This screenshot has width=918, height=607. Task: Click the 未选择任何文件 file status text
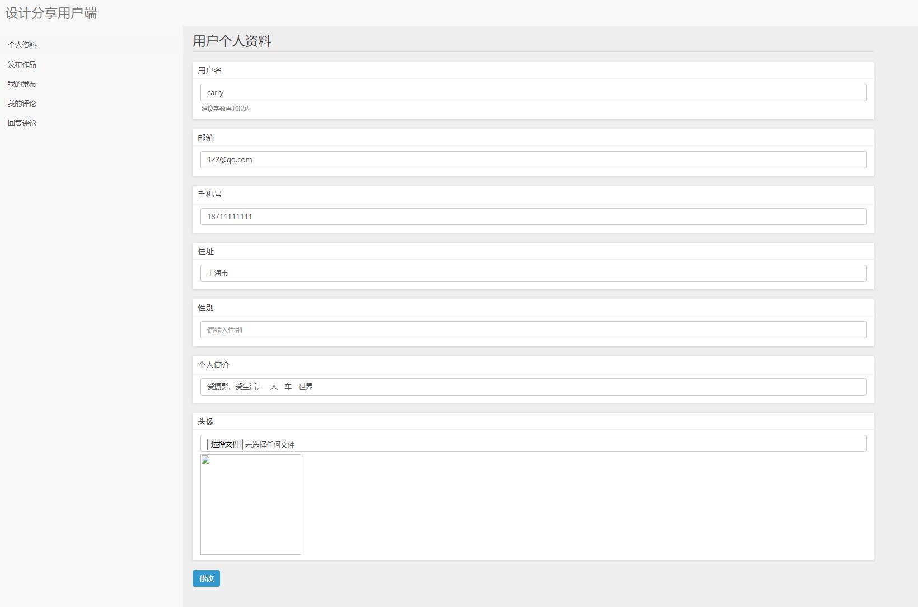[270, 445]
